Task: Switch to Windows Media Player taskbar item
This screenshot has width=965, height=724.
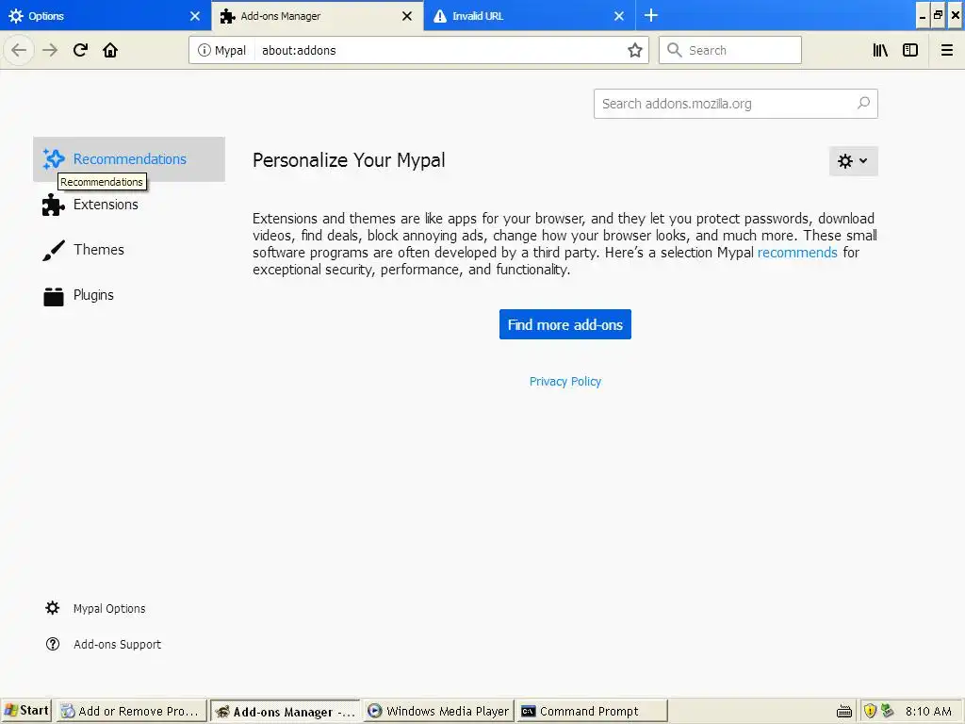Action: pos(439,711)
